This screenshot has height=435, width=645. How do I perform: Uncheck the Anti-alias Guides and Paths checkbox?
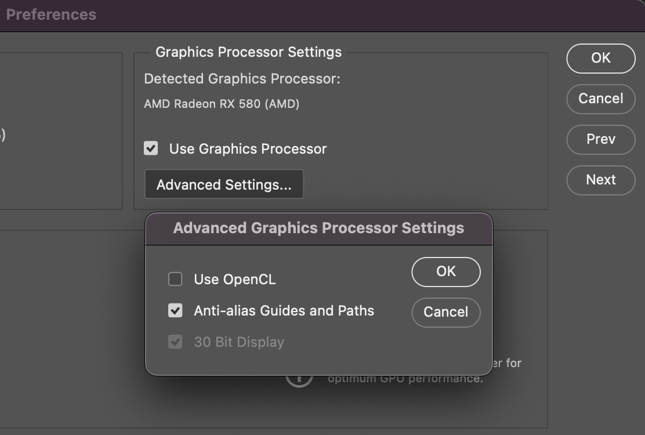pyautogui.click(x=175, y=311)
